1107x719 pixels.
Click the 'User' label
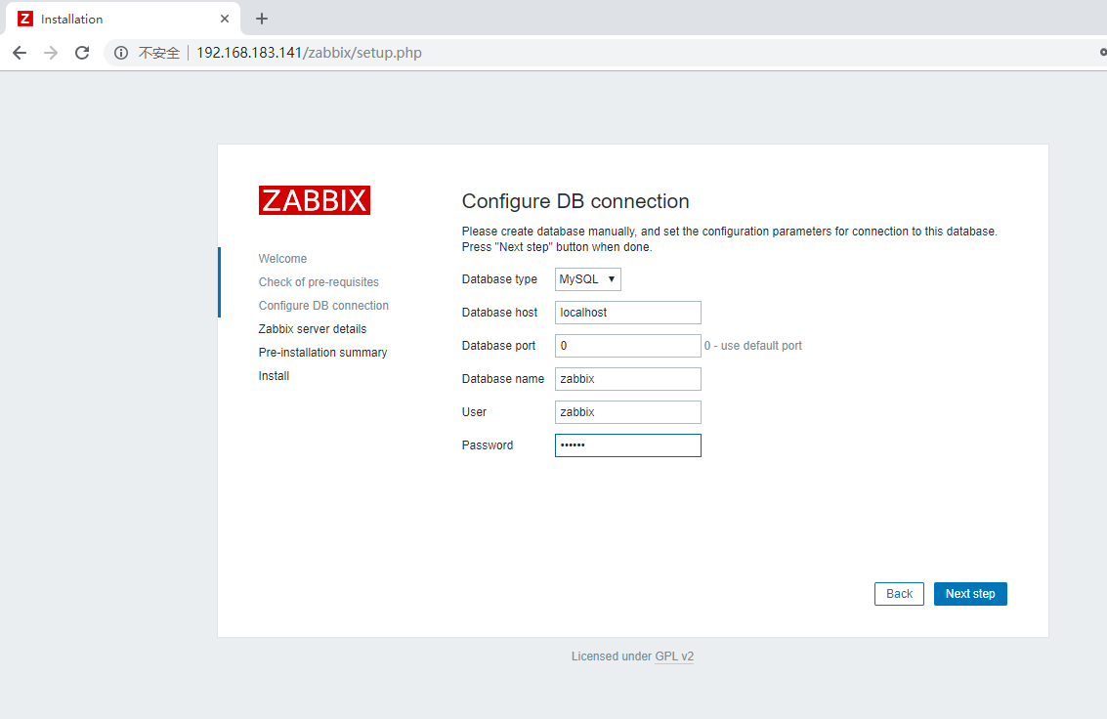474,412
